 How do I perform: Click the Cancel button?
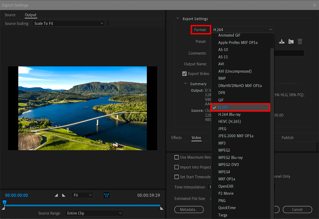pos(297,210)
